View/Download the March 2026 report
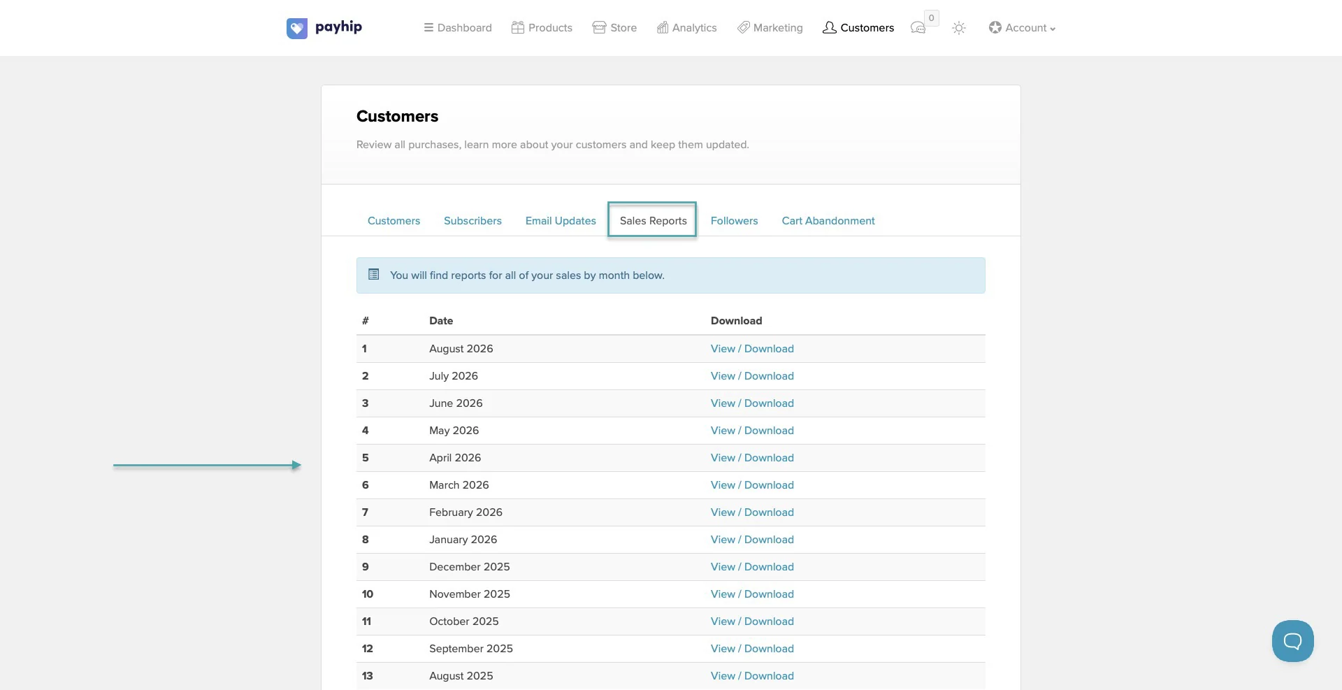Viewport: 1342px width, 690px height. pos(752,485)
